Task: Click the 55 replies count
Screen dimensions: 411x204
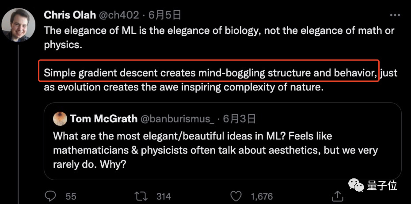Action: click(72, 196)
